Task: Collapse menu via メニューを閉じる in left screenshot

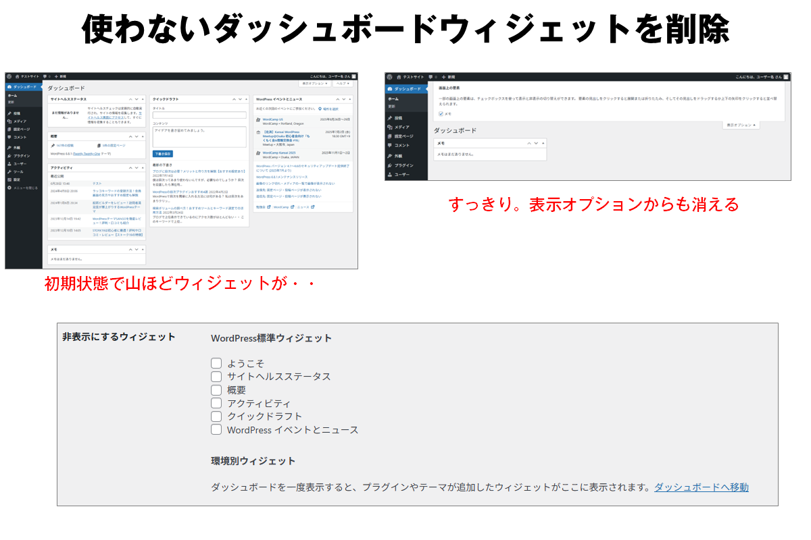Action: click(x=24, y=188)
